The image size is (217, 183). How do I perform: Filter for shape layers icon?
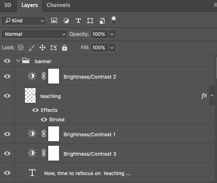coord(90,21)
